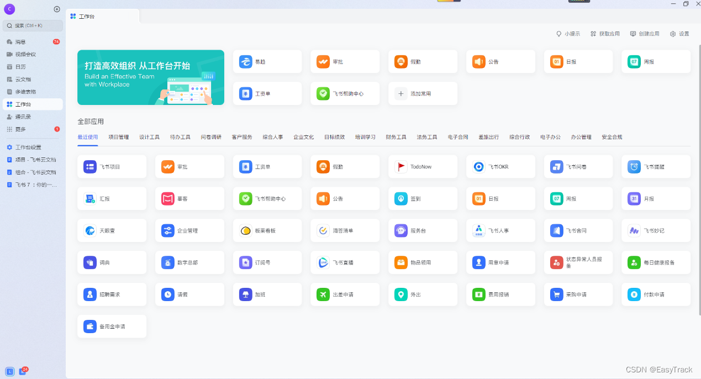Launch the 天眼查 app
This screenshot has width=701, height=379.
pos(112,230)
